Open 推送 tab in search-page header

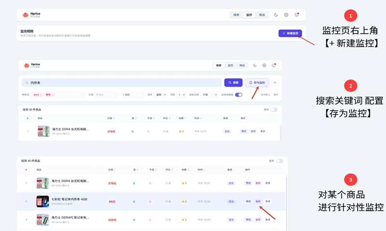[242, 65]
